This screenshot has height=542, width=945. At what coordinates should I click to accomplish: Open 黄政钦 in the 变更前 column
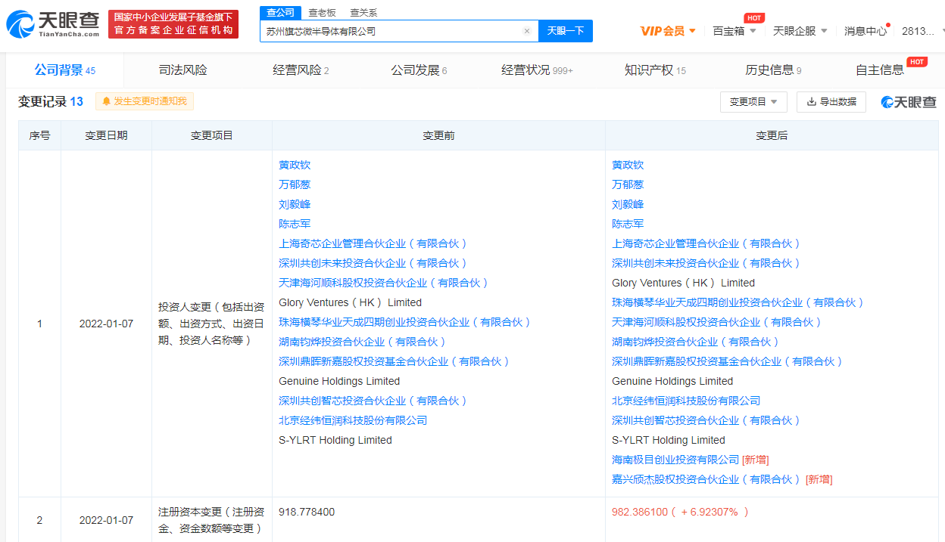pyautogui.click(x=295, y=165)
